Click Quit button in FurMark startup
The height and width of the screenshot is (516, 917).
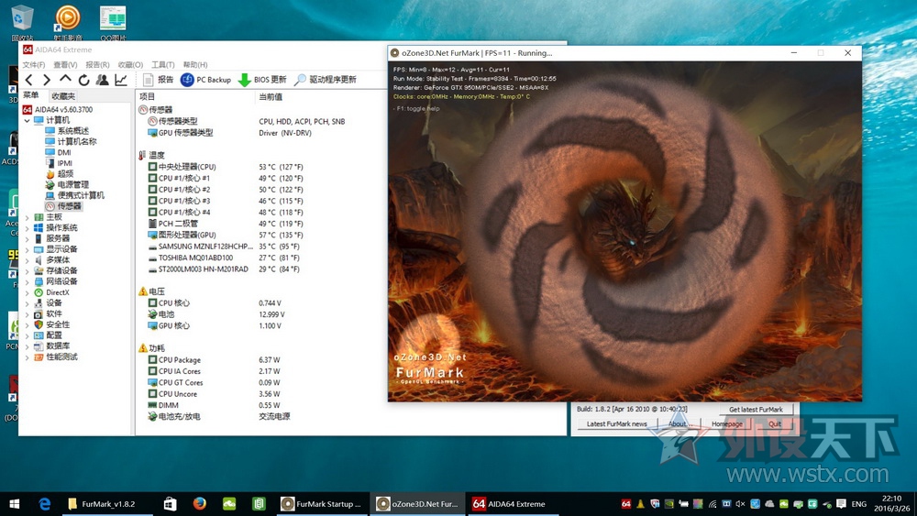[x=775, y=424]
